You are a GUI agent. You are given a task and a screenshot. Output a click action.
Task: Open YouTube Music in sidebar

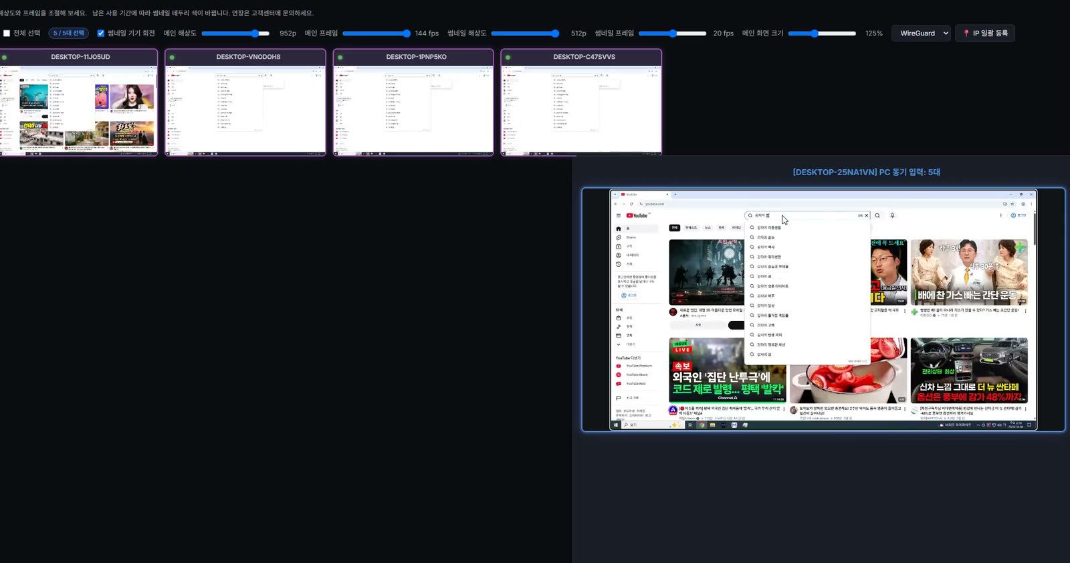pyautogui.click(x=635, y=374)
